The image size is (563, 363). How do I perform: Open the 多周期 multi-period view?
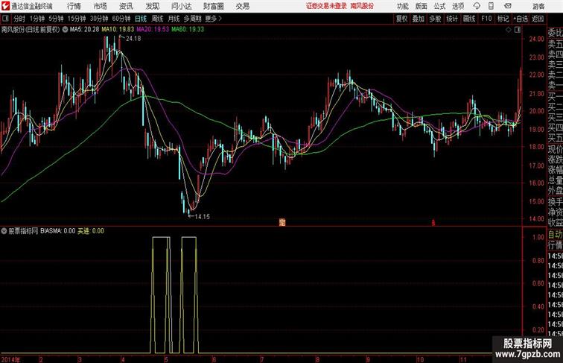point(192,19)
